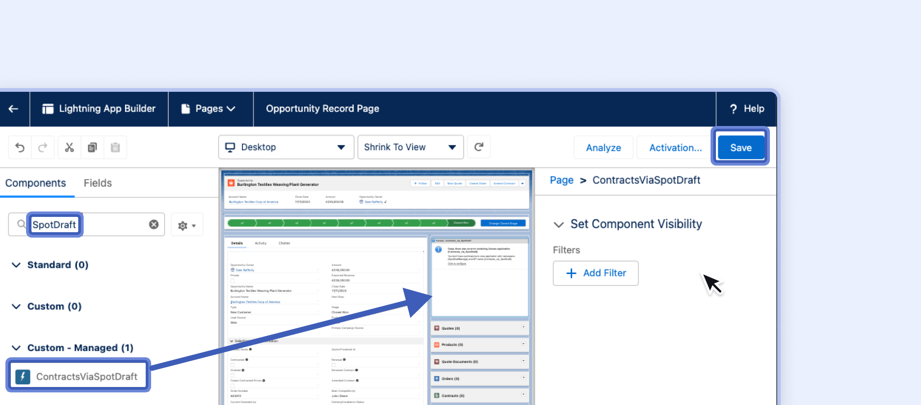Select the Activity tab in canvas

(x=261, y=243)
